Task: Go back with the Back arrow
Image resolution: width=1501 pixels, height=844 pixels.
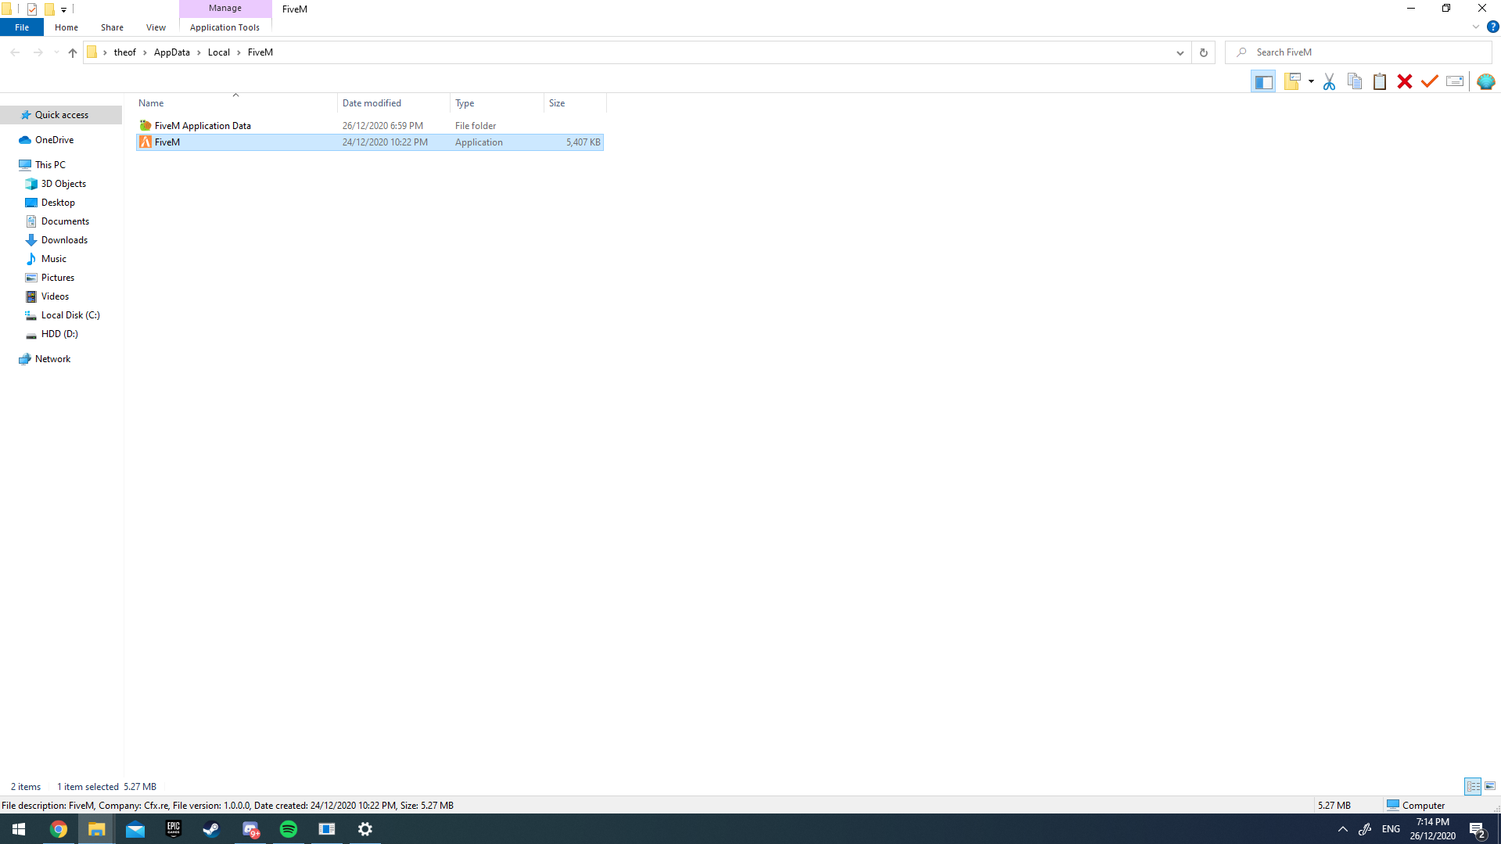Action: (15, 52)
